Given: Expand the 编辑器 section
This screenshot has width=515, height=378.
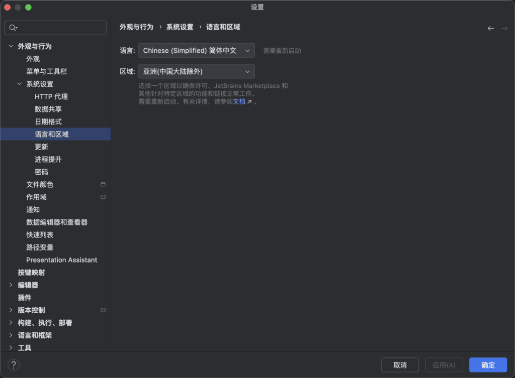Looking at the screenshot, I should click(x=11, y=285).
